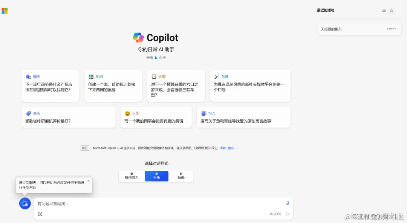Click the microphone icon for voice input
The height and width of the screenshot is (223, 407).
[x=288, y=203]
